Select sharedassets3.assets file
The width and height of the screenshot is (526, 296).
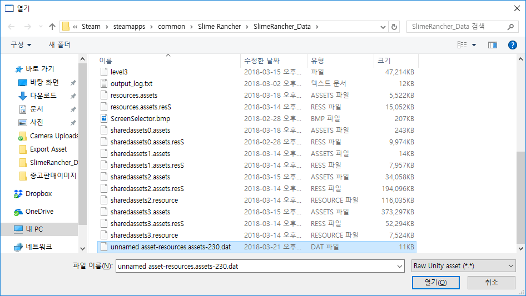coord(257,212)
